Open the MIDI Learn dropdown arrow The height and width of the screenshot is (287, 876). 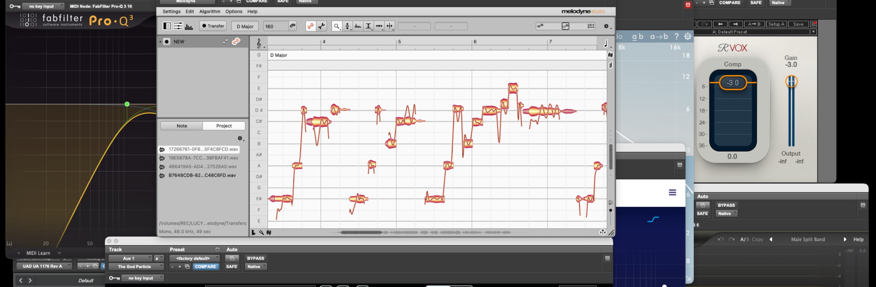(x=59, y=253)
